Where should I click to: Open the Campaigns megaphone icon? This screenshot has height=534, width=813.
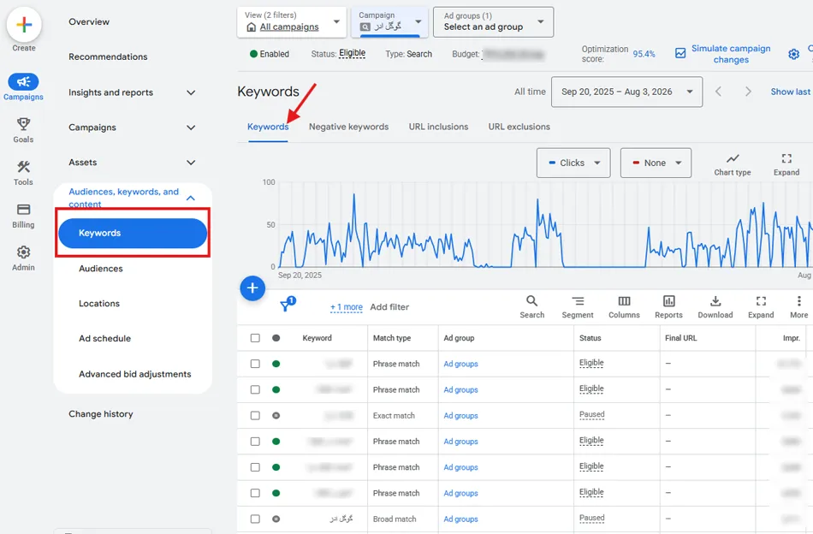(x=23, y=81)
